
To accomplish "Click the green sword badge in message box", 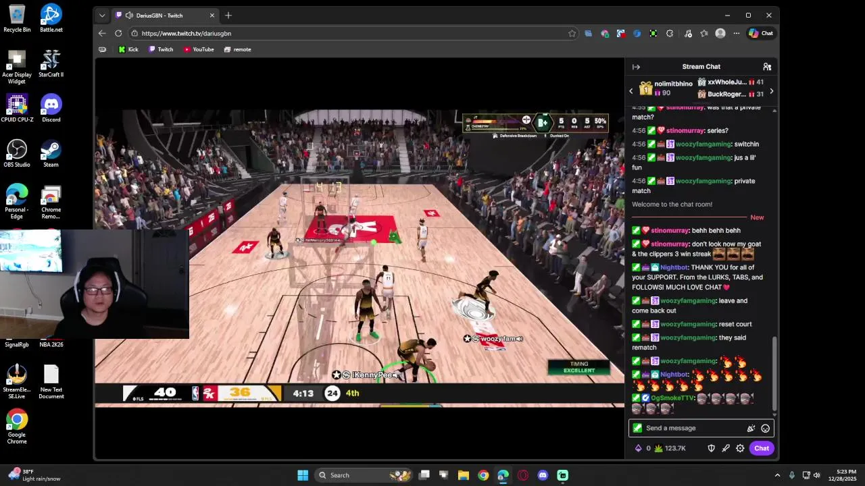I will 637,428.
